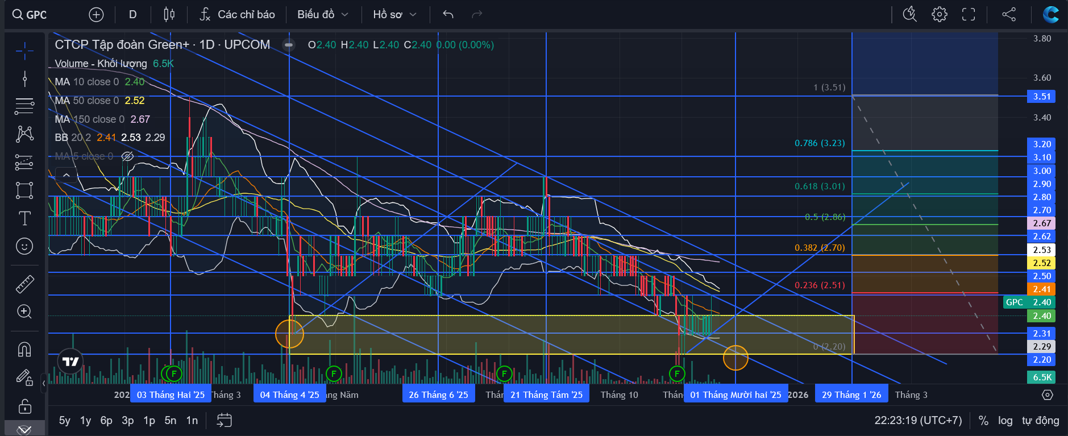
Task: Collapse the left drawing toolbar
Action: point(44,383)
